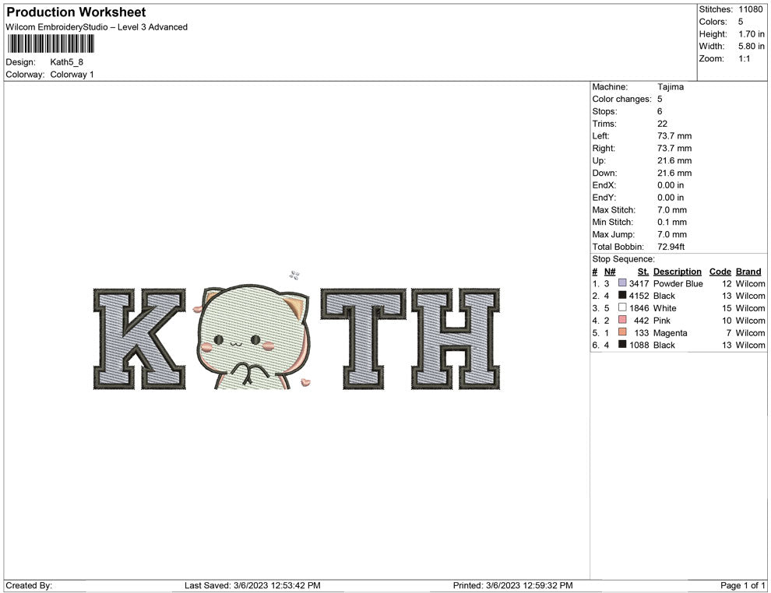Click the Pink 442 color swatch
The image size is (771, 593).
[x=622, y=320]
